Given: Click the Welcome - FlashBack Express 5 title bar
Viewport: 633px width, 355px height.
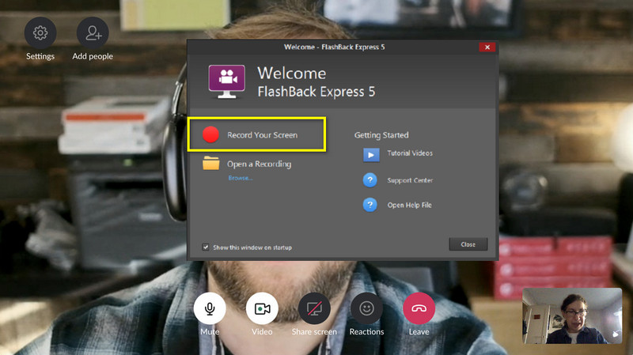Looking at the screenshot, I should pos(334,47).
